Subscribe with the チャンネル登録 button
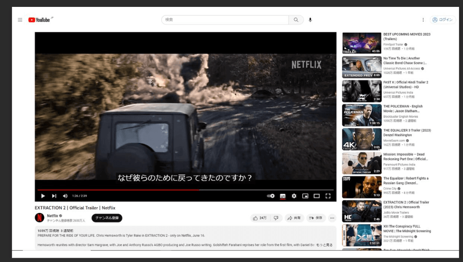Image resolution: width=463 pixels, height=262 pixels. pyautogui.click(x=107, y=218)
